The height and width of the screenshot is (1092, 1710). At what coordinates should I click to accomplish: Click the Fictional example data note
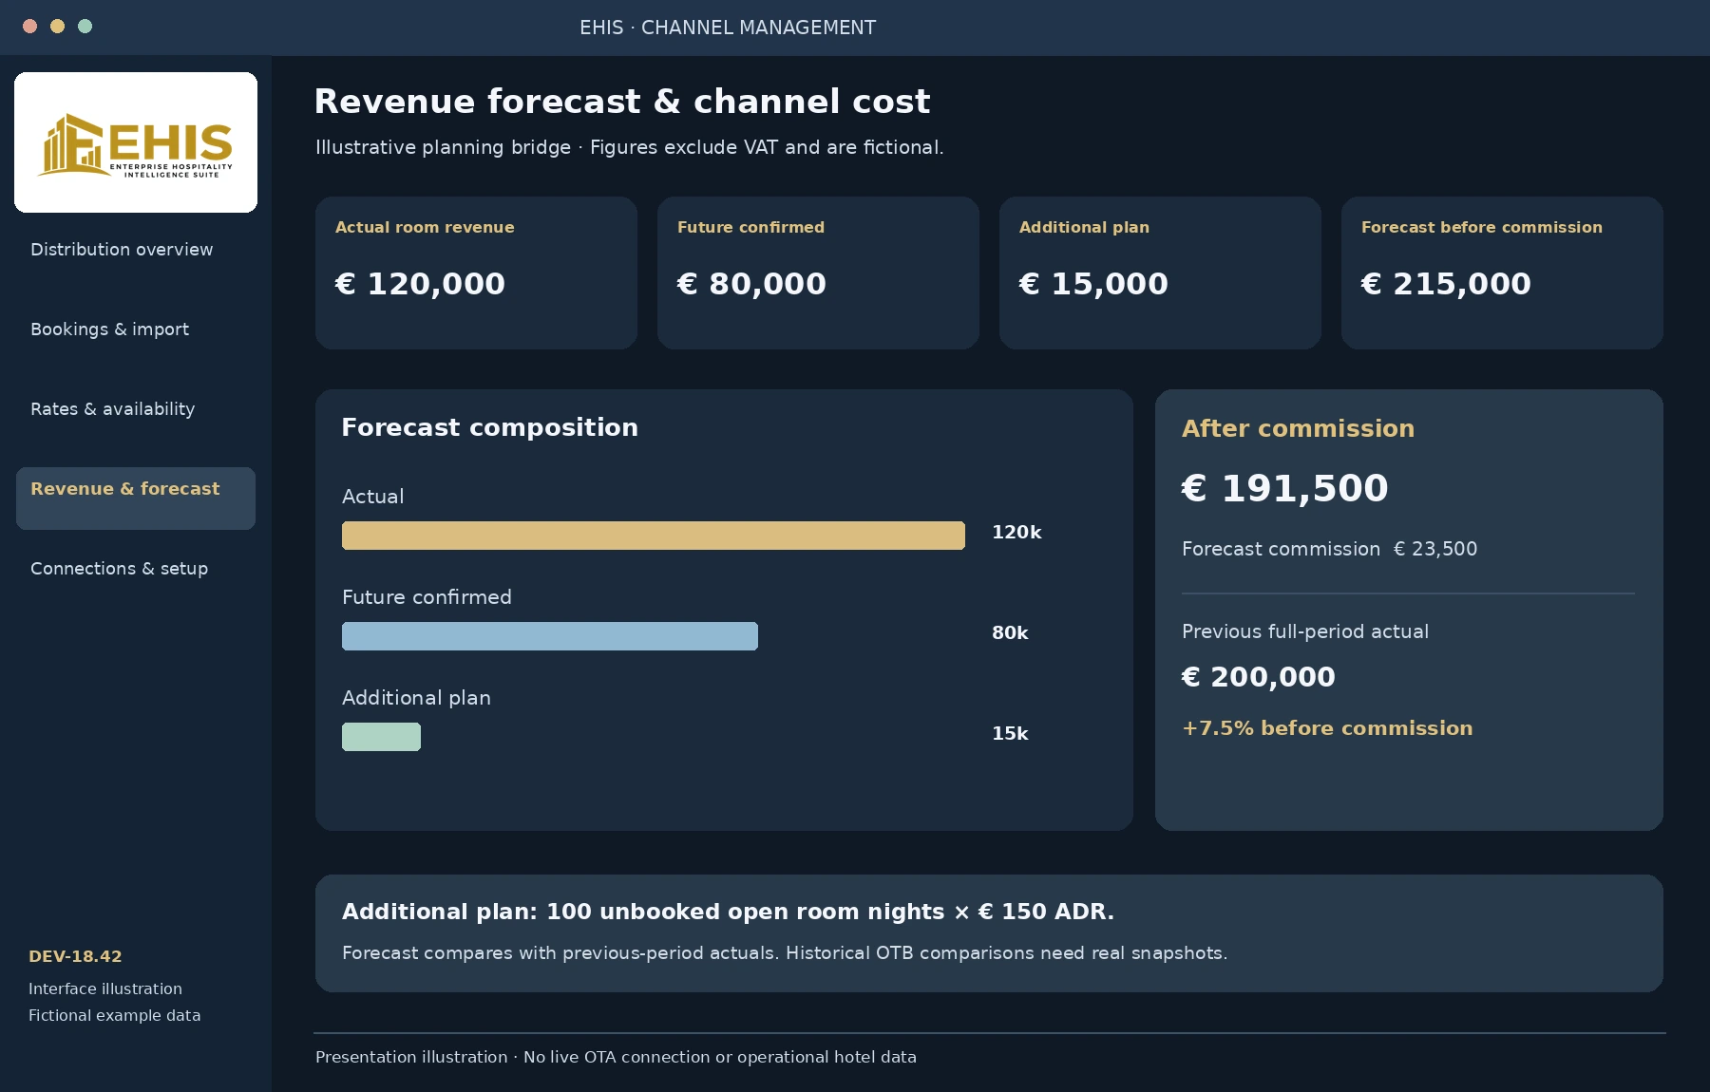pyautogui.click(x=114, y=1016)
